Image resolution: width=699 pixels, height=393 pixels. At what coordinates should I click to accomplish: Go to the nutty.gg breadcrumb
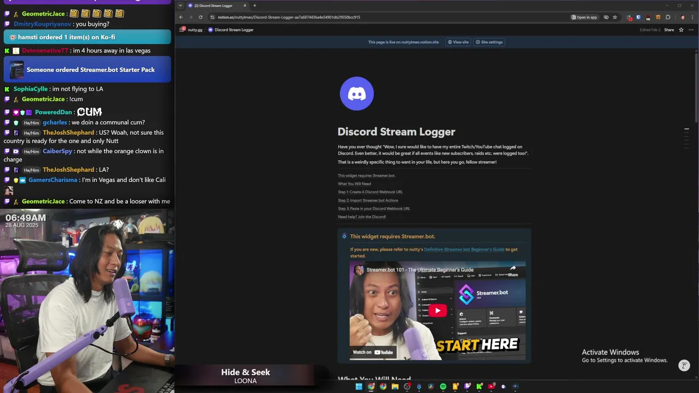pyautogui.click(x=195, y=30)
